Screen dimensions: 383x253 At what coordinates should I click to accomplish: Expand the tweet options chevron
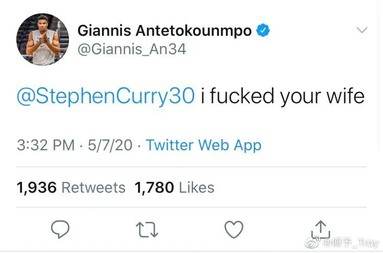point(362,31)
